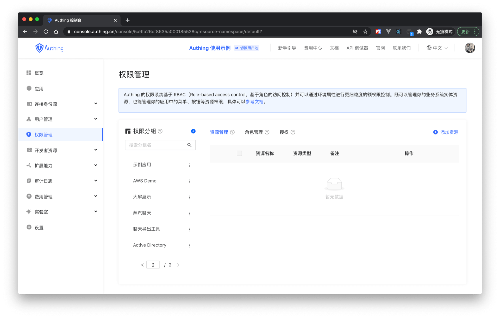Image resolution: width=500 pixels, height=318 pixels.
Task: Click the help icon beside the 角色管理 tab
Action: click(267, 132)
